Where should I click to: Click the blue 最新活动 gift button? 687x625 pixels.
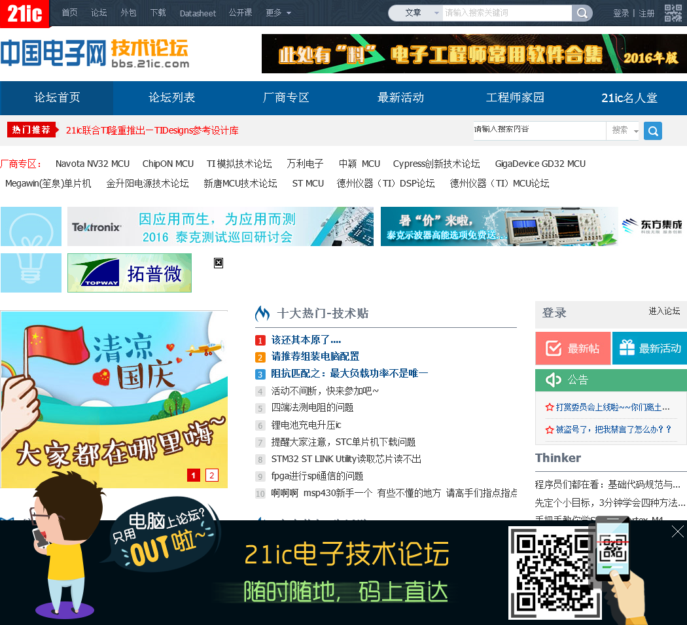(x=650, y=348)
